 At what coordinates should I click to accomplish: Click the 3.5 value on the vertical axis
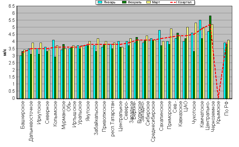pos(12,49)
